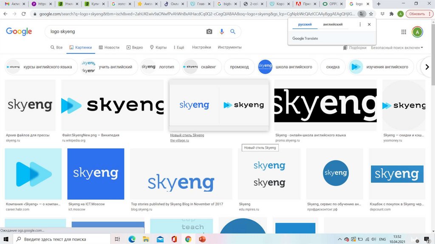The width and height of the screenshot is (435, 244).
Task: Select русский in translate popup
Action: click(x=305, y=24)
